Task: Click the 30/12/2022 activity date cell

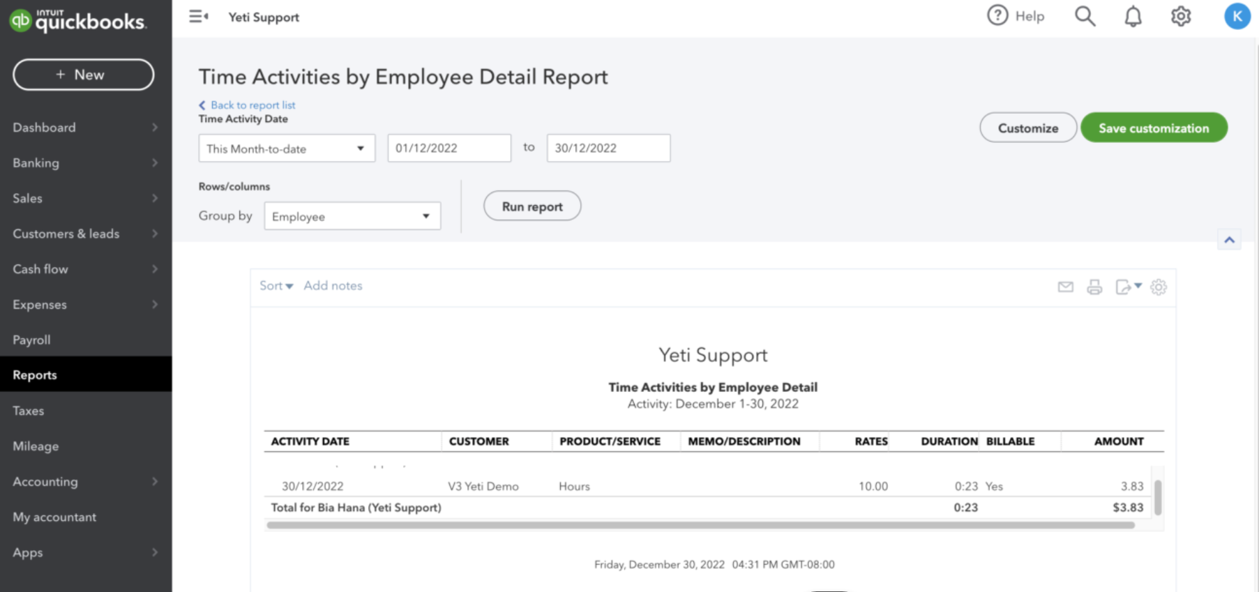Action: click(312, 487)
